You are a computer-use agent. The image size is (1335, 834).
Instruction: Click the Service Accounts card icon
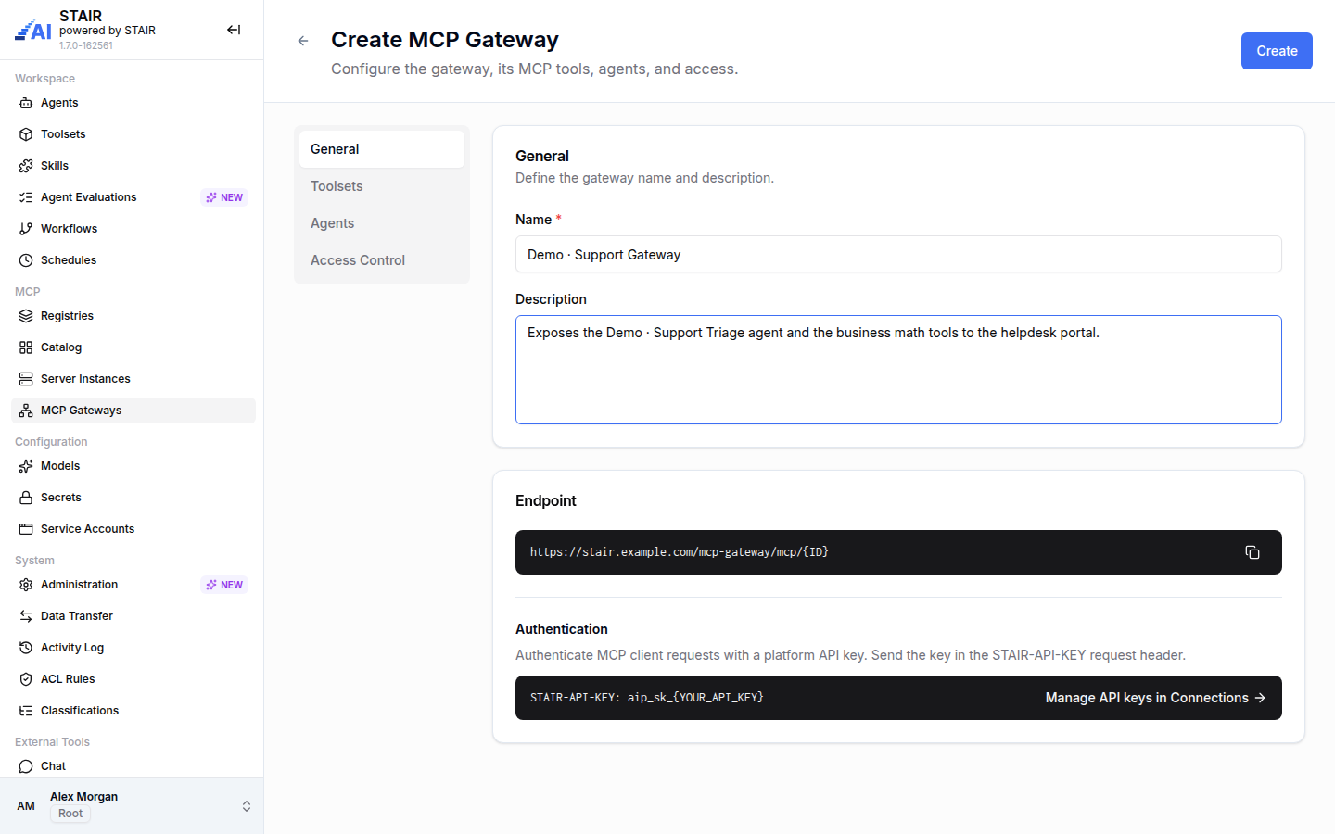(x=26, y=529)
